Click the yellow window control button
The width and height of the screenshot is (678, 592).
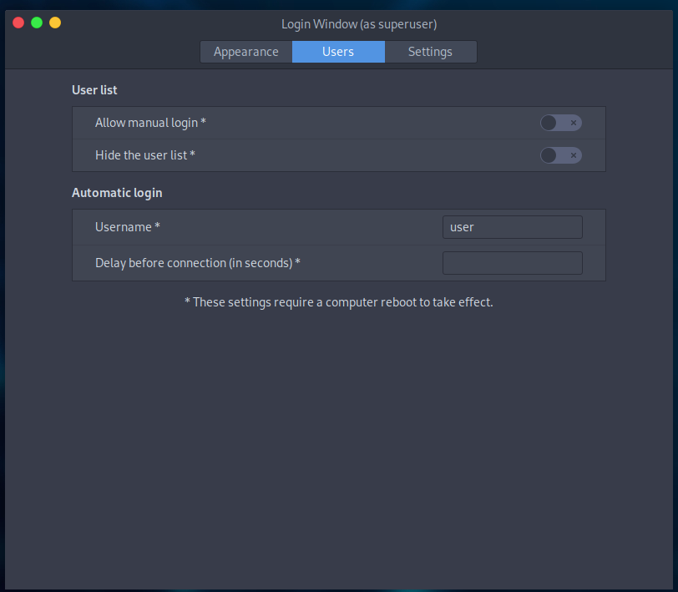55,23
